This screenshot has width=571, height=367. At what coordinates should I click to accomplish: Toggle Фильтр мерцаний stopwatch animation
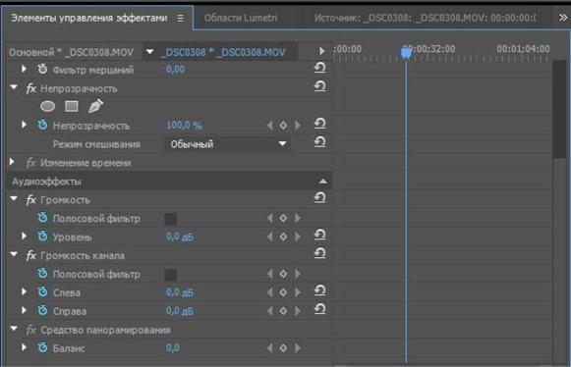42,69
